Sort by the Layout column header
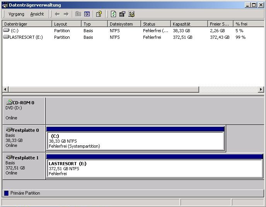 [66, 24]
